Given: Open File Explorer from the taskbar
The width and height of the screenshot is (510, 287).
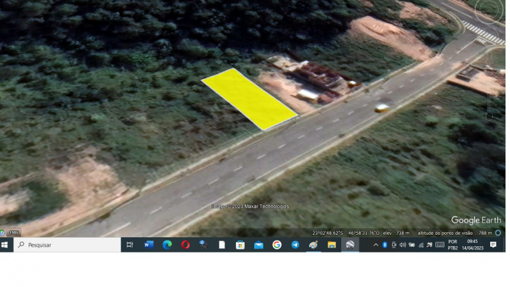Looking at the screenshot, I should 331,245.
